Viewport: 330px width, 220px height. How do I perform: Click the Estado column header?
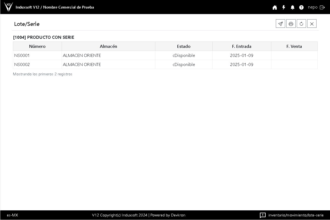[x=184, y=46]
